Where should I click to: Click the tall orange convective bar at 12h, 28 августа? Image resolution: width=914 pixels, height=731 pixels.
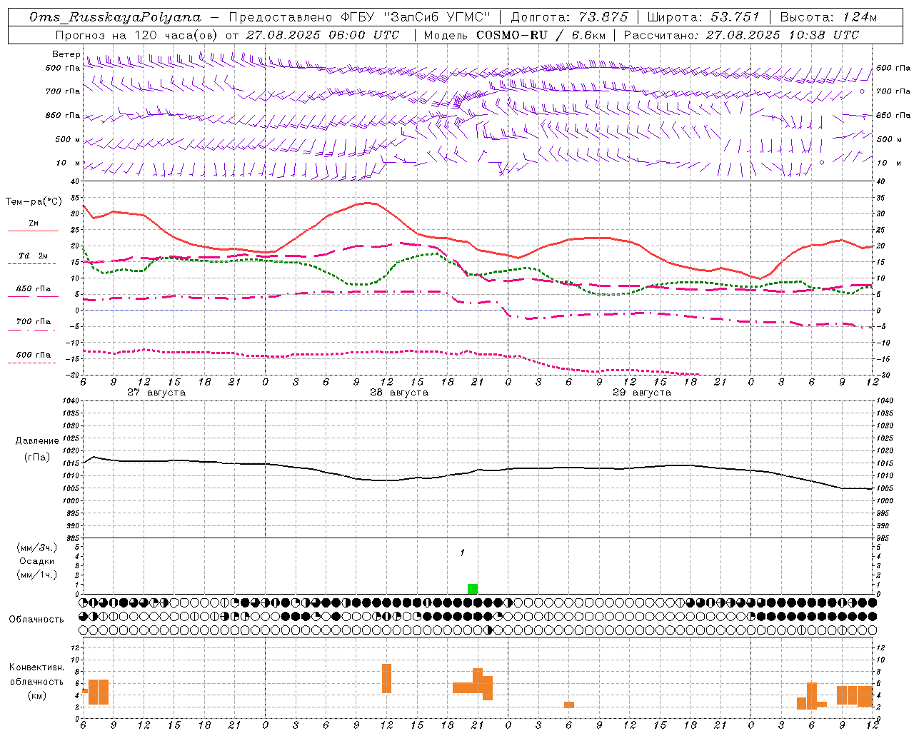(387, 679)
